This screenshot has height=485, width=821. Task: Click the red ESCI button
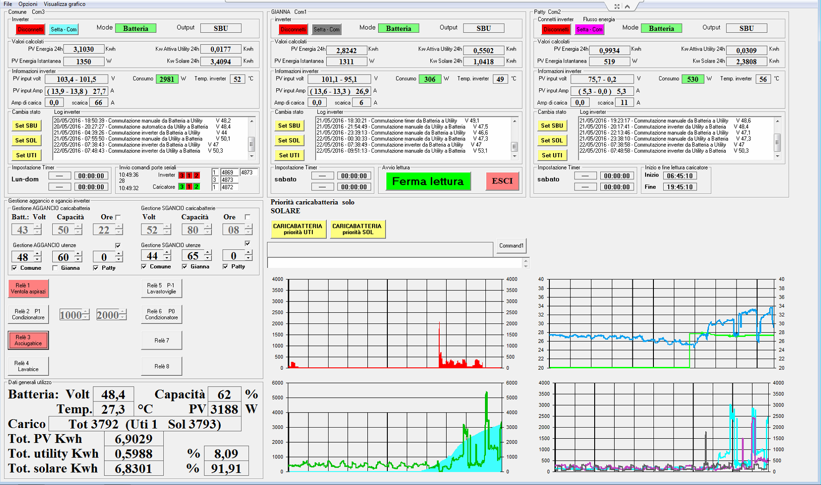[502, 181]
